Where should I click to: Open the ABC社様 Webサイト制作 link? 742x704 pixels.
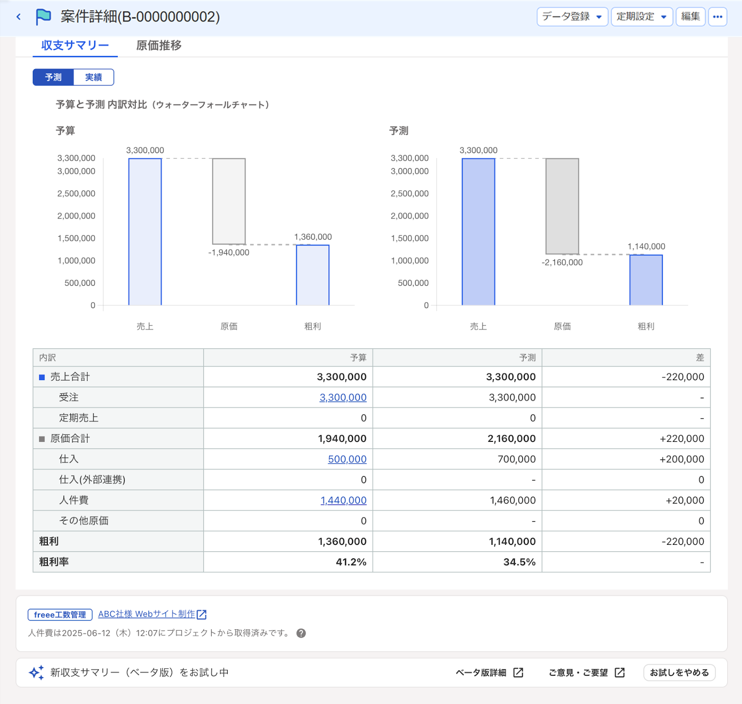tap(147, 614)
